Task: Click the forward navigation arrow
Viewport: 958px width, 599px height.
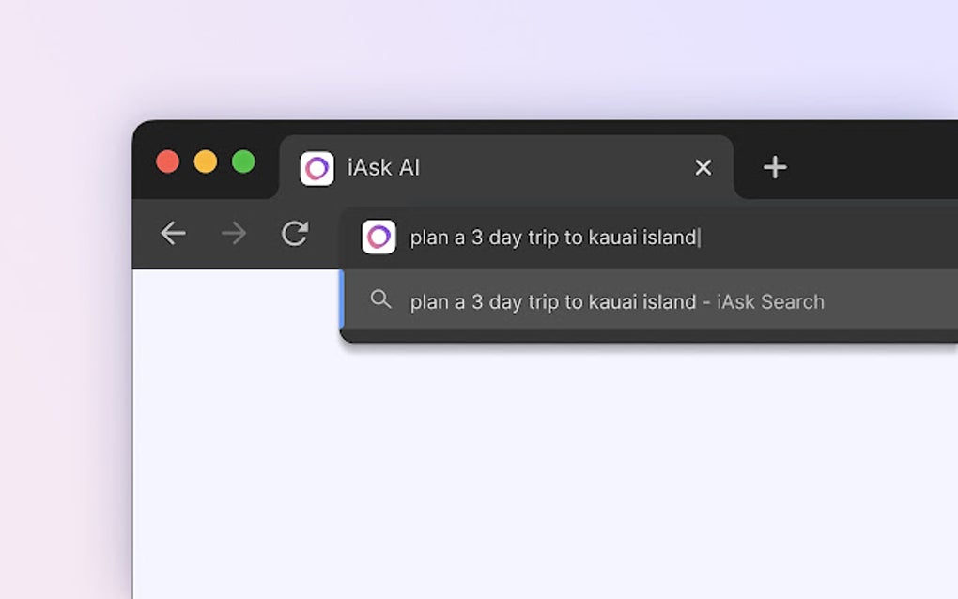Action: click(234, 234)
